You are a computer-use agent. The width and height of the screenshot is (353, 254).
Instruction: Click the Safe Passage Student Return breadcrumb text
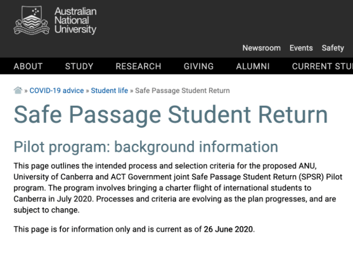pyautogui.click(x=183, y=91)
